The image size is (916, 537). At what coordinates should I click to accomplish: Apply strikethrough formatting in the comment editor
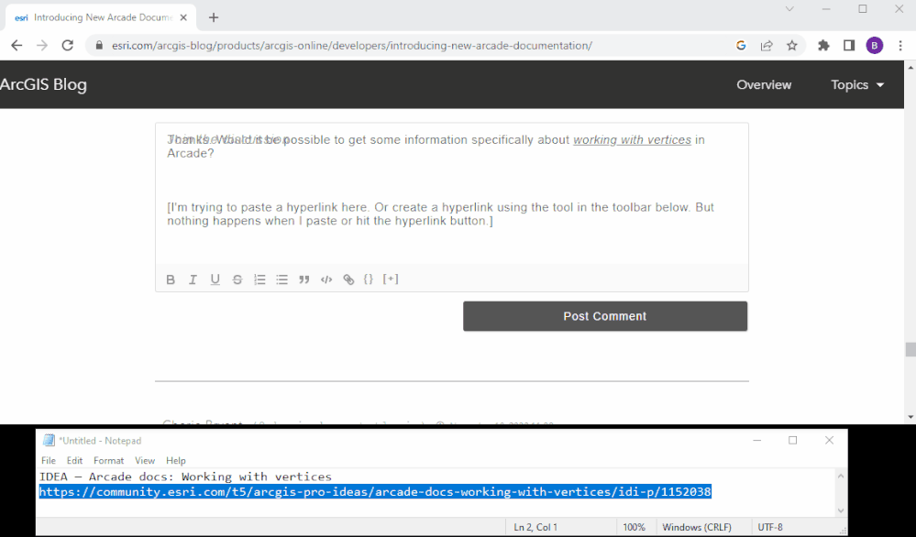click(237, 279)
